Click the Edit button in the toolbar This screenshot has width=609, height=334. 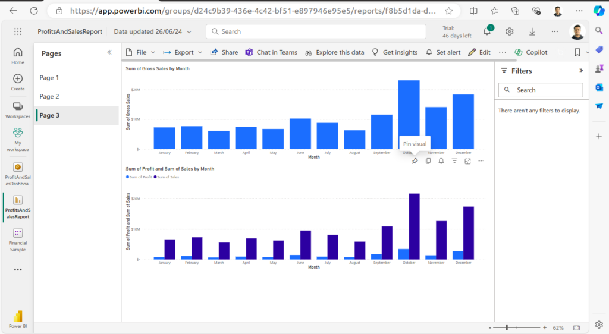[x=479, y=52]
